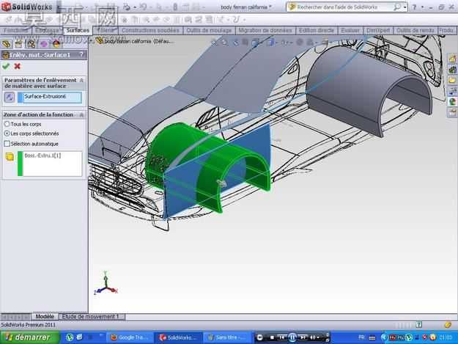This screenshot has height=344, width=458.
Task: Click the part icon in graphics-area flyout tree
Action: pyautogui.click(x=100, y=41)
